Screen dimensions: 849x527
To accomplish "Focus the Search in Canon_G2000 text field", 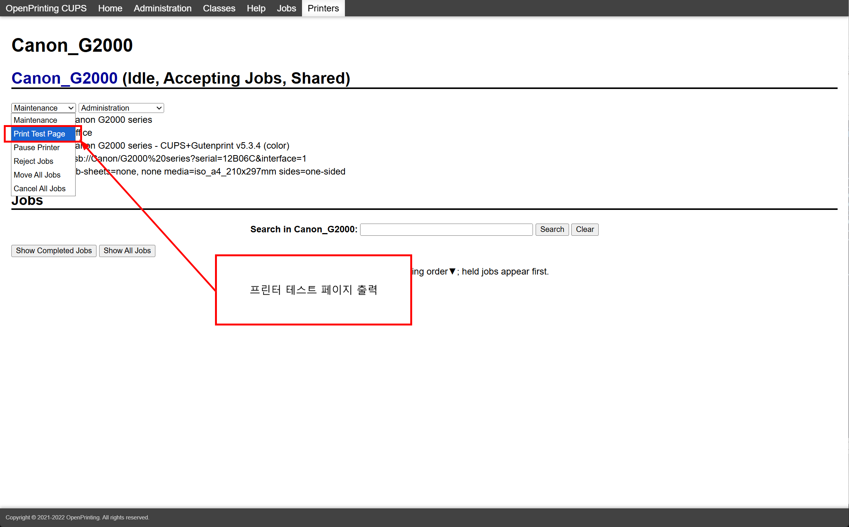I will (446, 230).
